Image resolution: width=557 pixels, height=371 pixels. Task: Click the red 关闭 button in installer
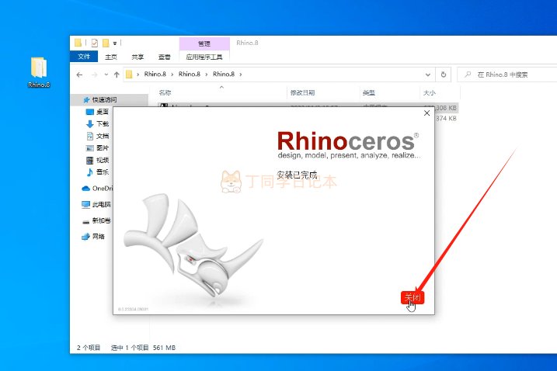412,297
